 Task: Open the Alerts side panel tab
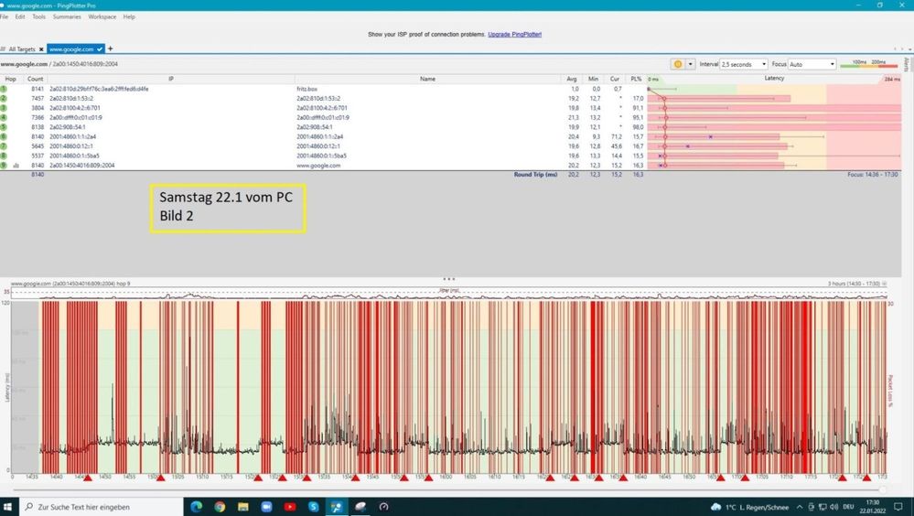pyautogui.click(x=907, y=64)
